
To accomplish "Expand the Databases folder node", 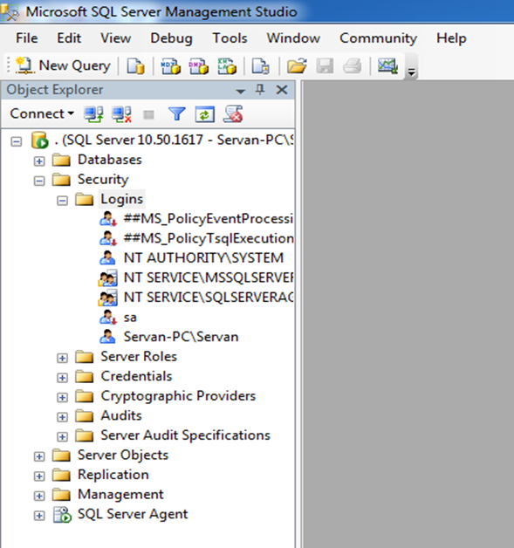I will 39,161.
